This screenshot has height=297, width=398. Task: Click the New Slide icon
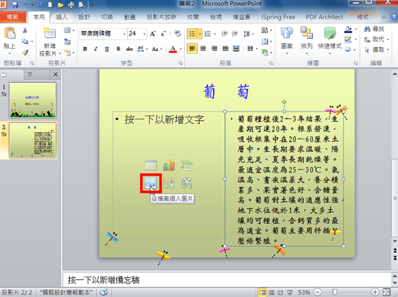coord(49,33)
